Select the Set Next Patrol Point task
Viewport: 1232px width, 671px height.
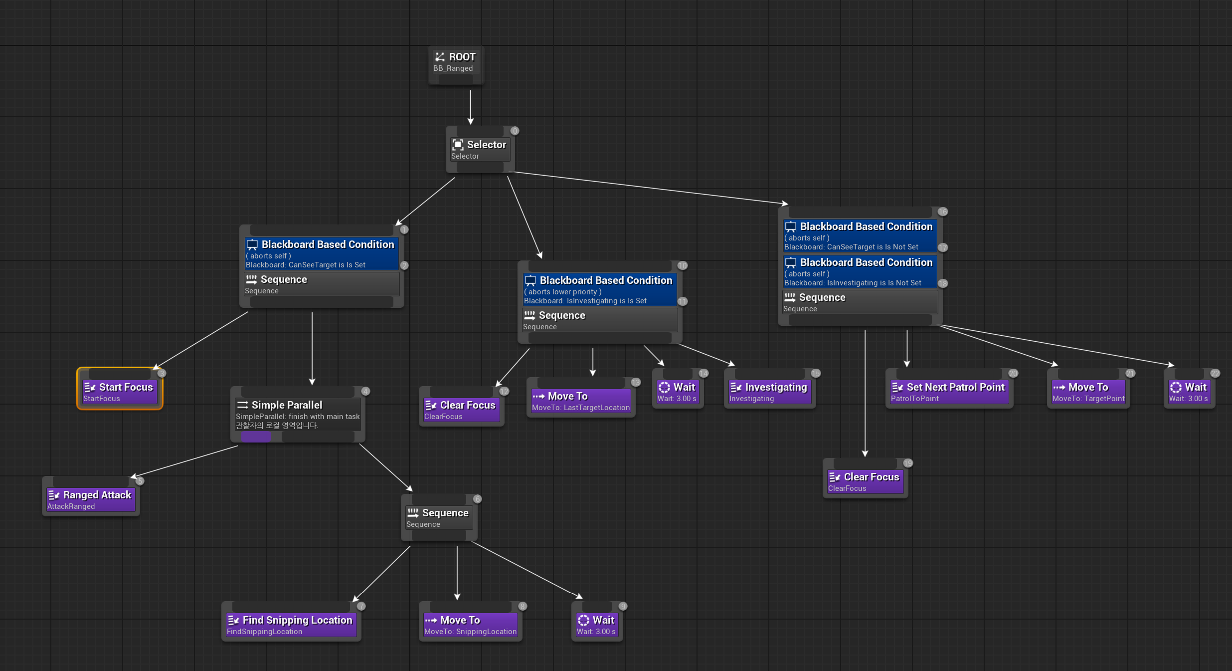tap(948, 388)
